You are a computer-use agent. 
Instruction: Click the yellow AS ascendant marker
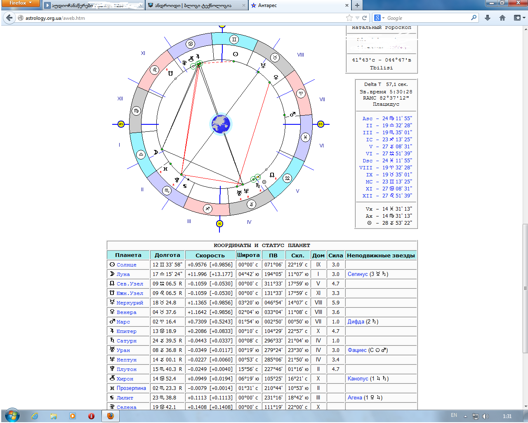pos(121,124)
